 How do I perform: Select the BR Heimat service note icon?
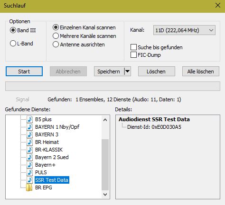pos(29,142)
